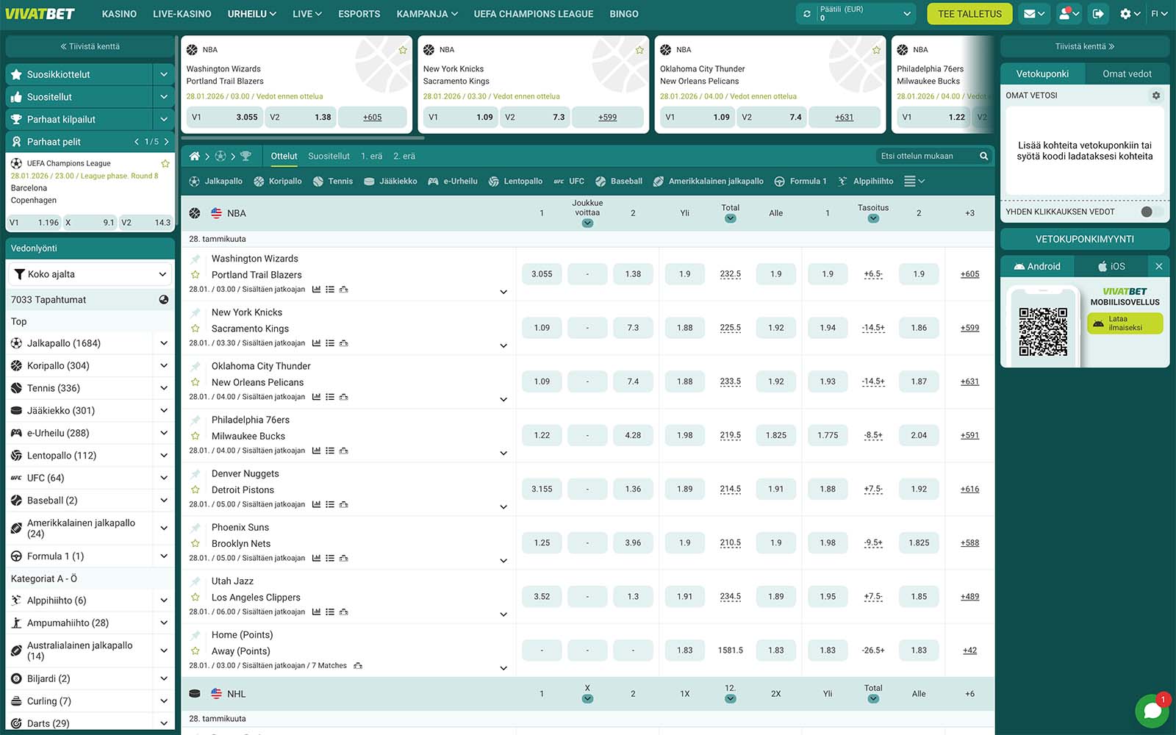Image resolution: width=1176 pixels, height=735 pixels.
Task: Click the search magnifier icon
Action: click(x=983, y=156)
